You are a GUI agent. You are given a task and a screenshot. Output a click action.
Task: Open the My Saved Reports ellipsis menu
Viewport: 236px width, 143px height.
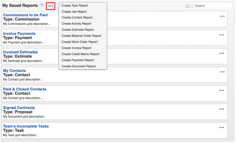tap(50, 6)
